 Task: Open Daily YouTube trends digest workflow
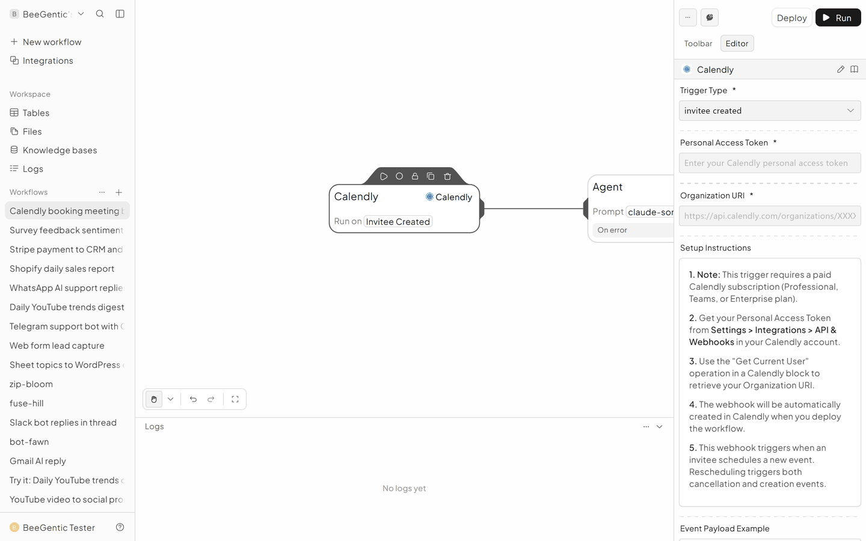click(x=67, y=307)
